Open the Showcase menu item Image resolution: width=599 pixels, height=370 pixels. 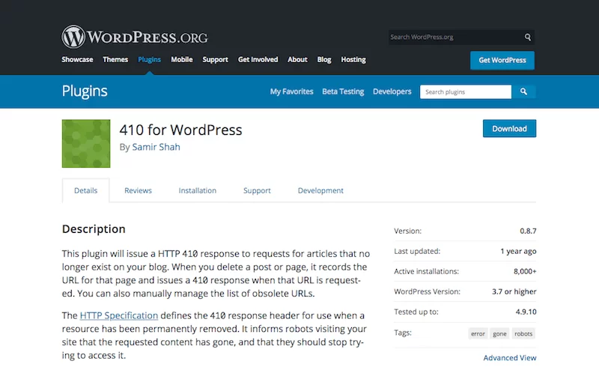(77, 60)
